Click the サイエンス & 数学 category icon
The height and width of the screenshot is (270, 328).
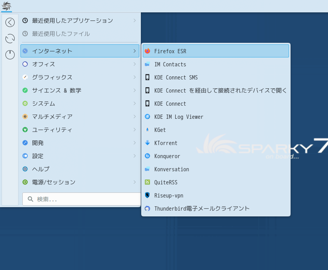pyautogui.click(x=25, y=90)
